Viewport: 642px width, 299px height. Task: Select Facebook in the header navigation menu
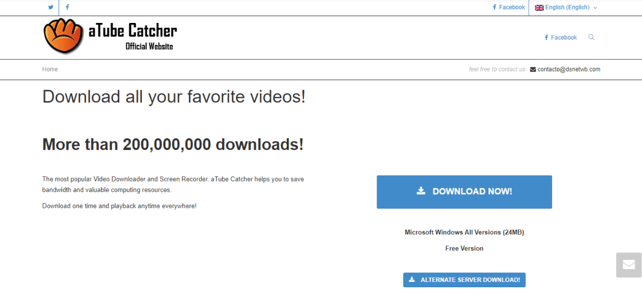point(561,37)
